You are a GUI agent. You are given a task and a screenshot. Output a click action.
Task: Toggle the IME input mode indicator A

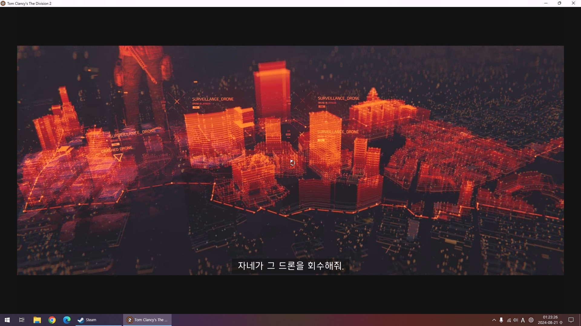click(523, 320)
